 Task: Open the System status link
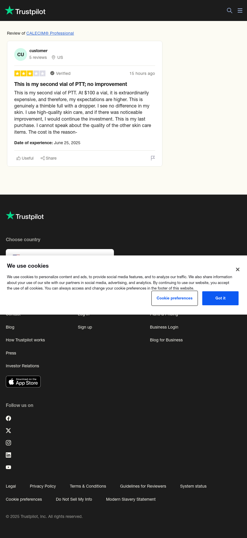pos(193,486)
